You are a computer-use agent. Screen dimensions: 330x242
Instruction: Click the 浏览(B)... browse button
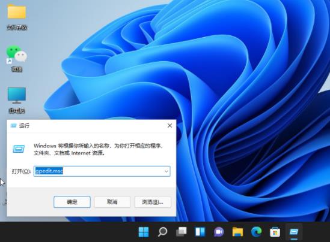pos(153,202)
